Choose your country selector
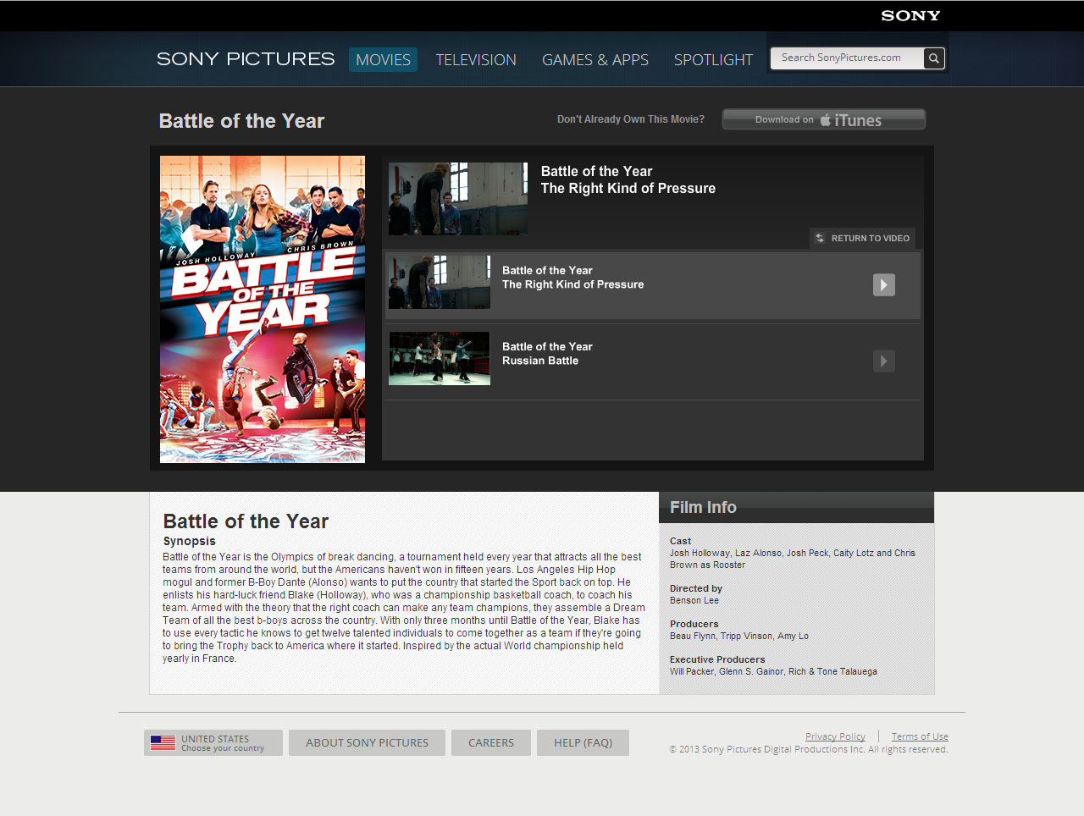This screenshot has height=816, width=1084. point(213,743)
